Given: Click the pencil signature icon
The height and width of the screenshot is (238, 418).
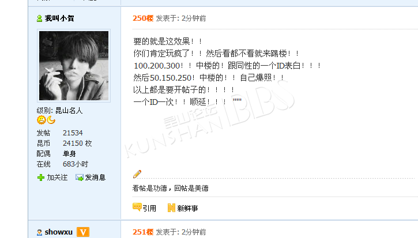Looking at the screenshot, I should pos(137,174).
